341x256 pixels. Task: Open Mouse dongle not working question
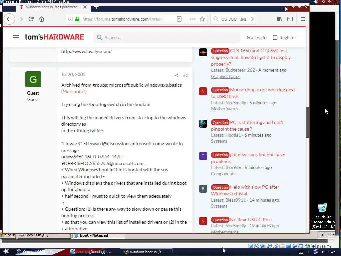[x=253, y=93]
